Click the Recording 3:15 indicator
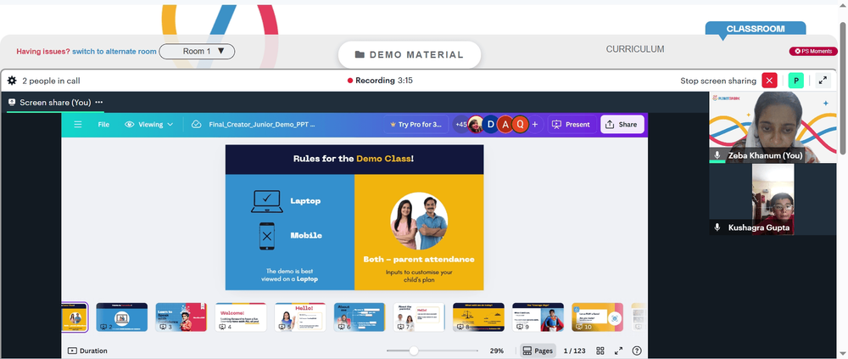This screenshot has width=848, height=359. point(380,81)
